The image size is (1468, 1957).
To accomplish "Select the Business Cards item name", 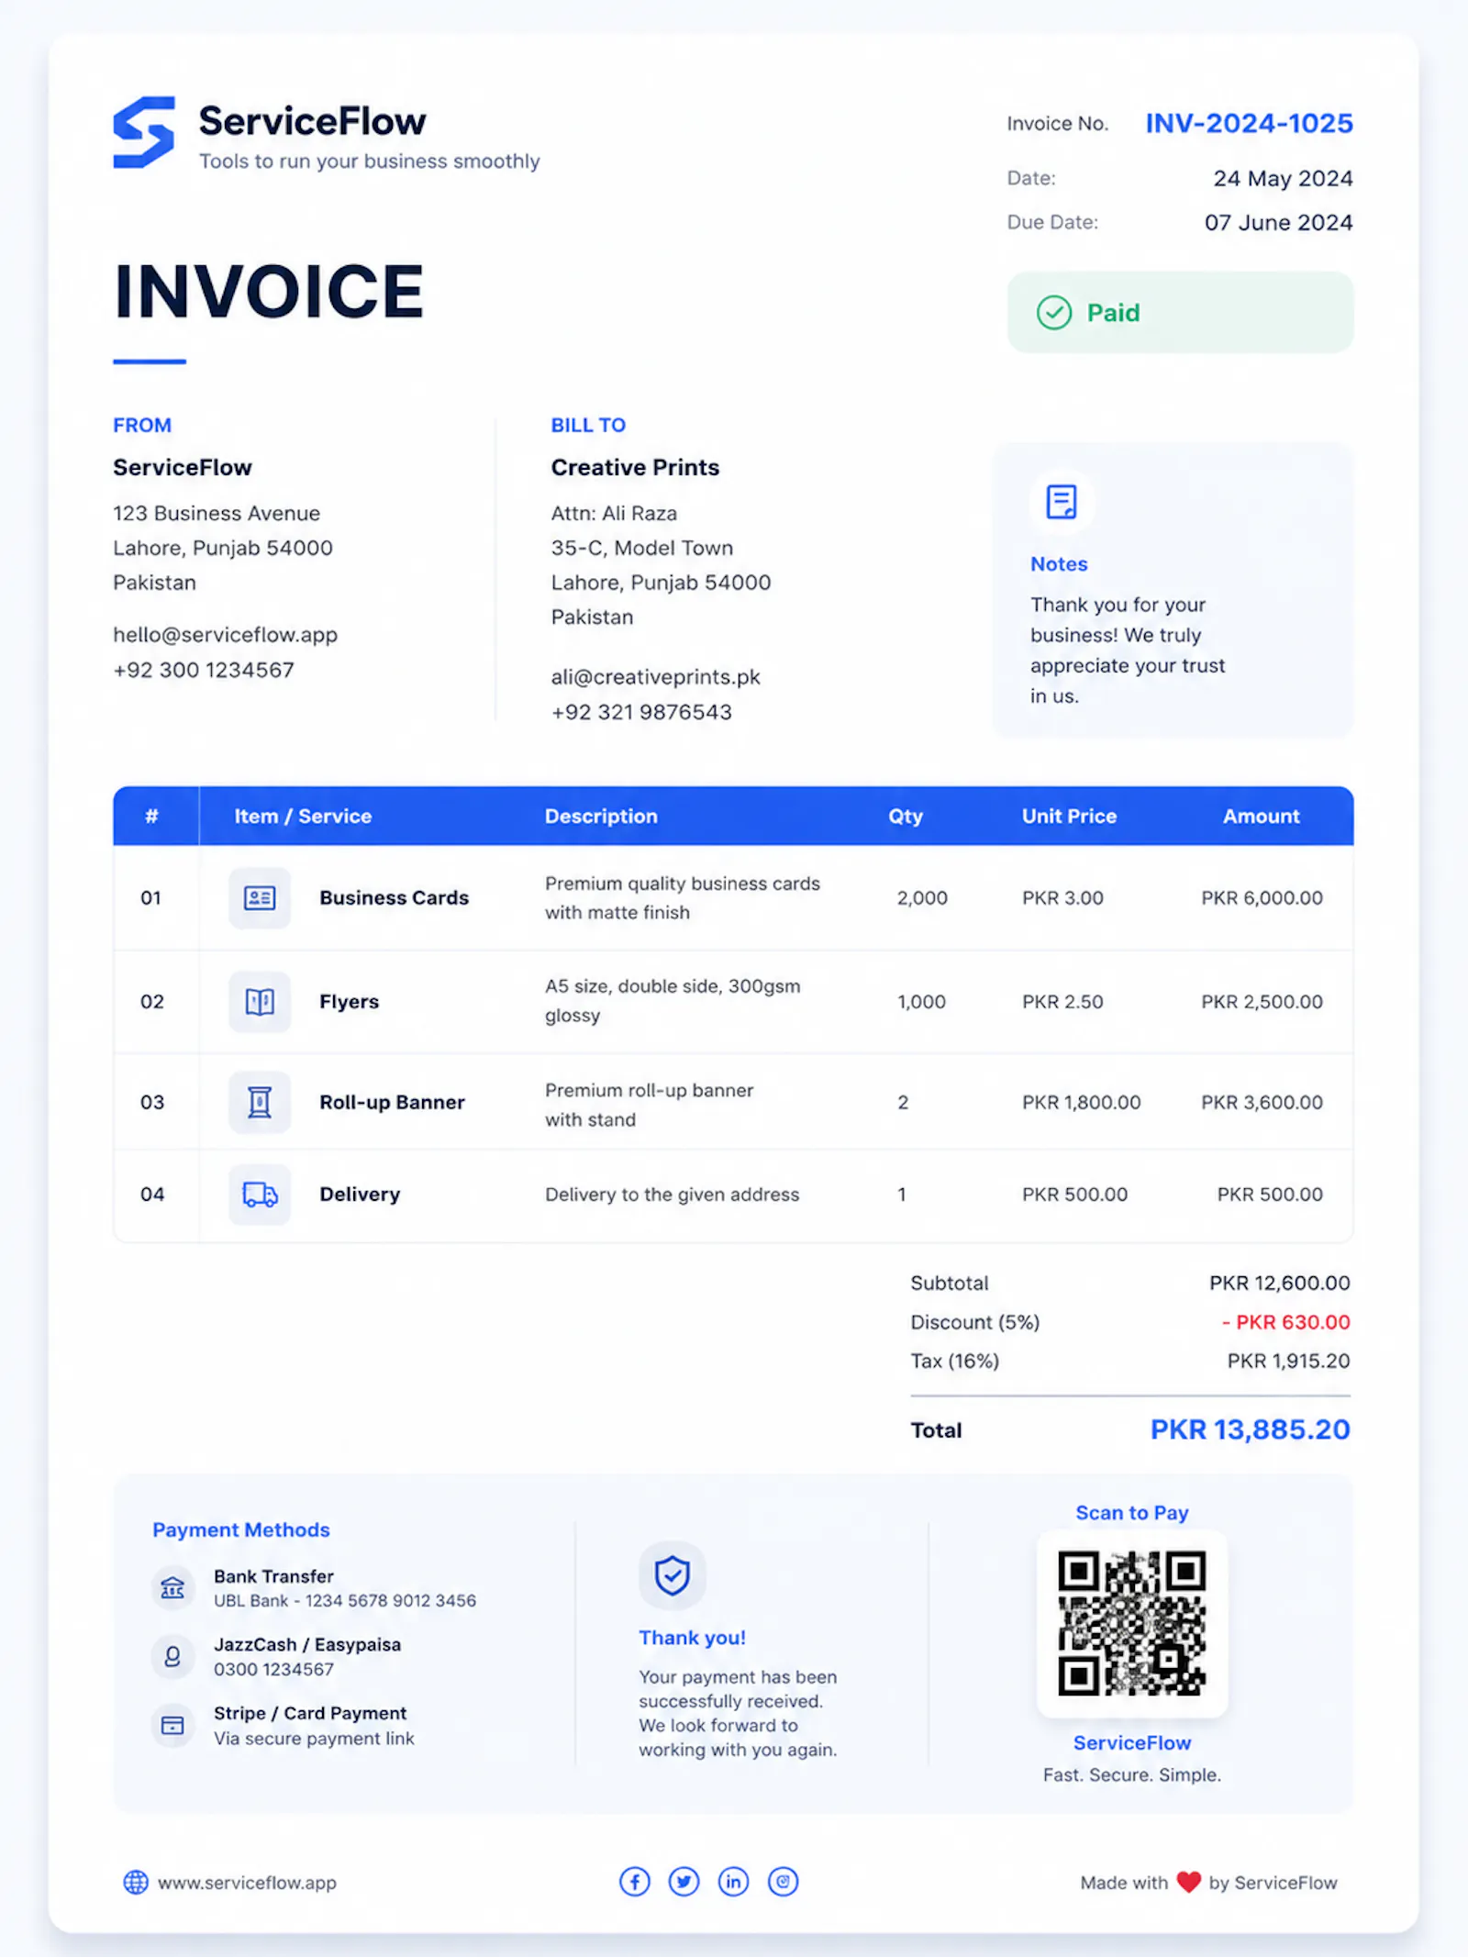I will [x=394, y=897].
